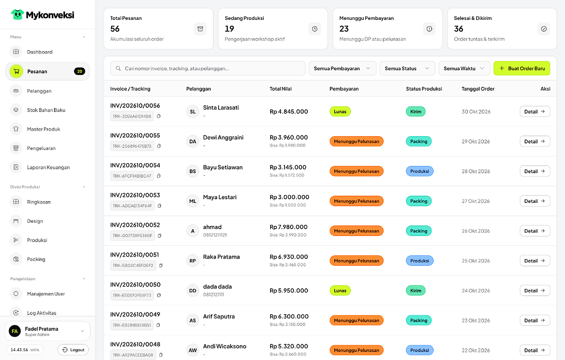Screen dimensions: 565x360
Task: Click the Log Aktivitas icon
Action: 16,313
